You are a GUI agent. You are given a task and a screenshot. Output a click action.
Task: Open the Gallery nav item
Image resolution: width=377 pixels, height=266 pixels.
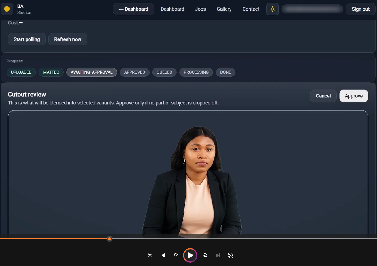coord(224,9)
